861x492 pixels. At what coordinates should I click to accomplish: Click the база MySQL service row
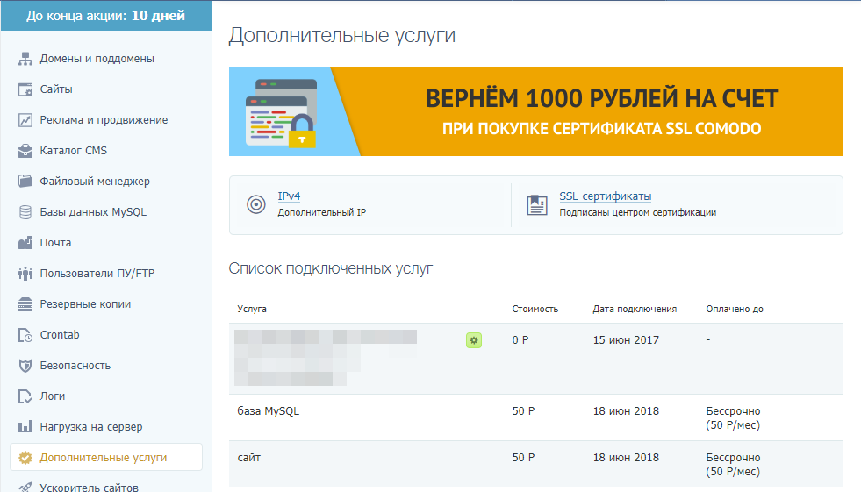click(269, 410)
